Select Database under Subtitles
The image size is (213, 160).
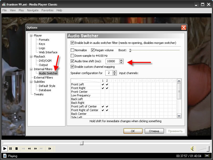coord(45,90)
